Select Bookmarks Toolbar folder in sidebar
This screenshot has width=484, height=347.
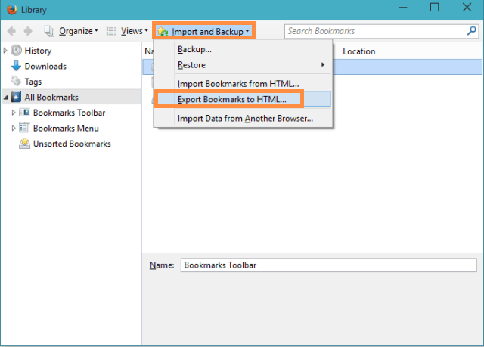[69, 113]
